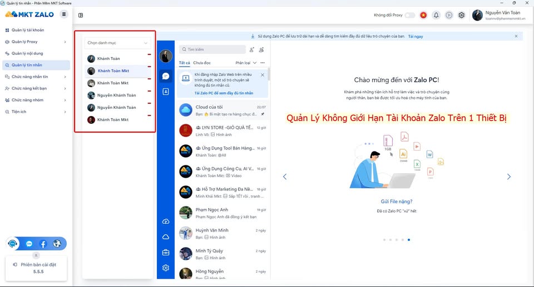Click the Vietnam flag language icon

(x=423, y=16)
